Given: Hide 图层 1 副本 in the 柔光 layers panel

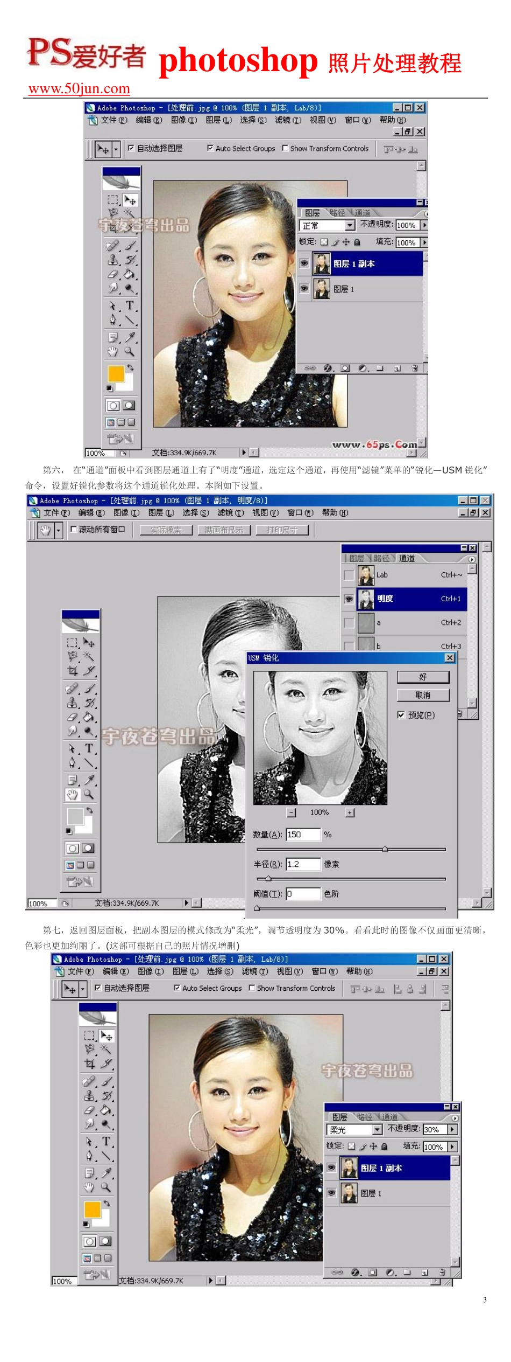Looking at the screenshot, I should [x=332, y=1168].
